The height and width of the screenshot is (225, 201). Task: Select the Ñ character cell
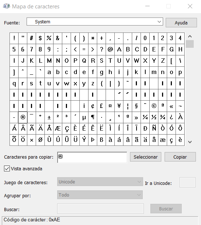point(154,129)
